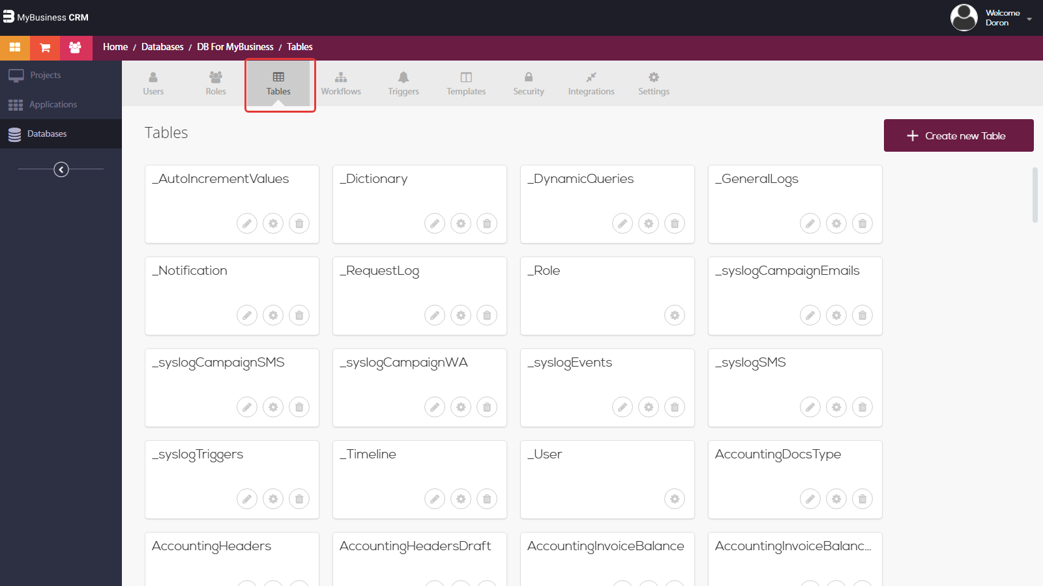1043x586 pixels.
Task: Open the shopping cart icon in header
Action: click(45, 48)
